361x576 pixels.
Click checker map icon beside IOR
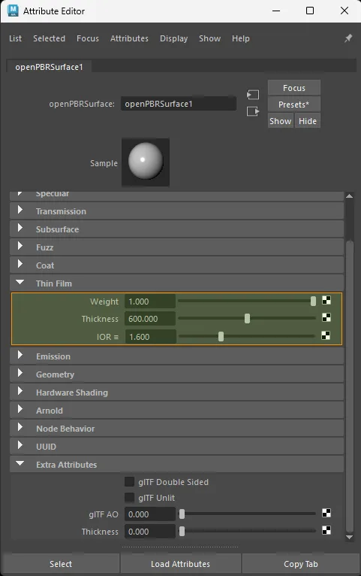(x=326, y=335)
